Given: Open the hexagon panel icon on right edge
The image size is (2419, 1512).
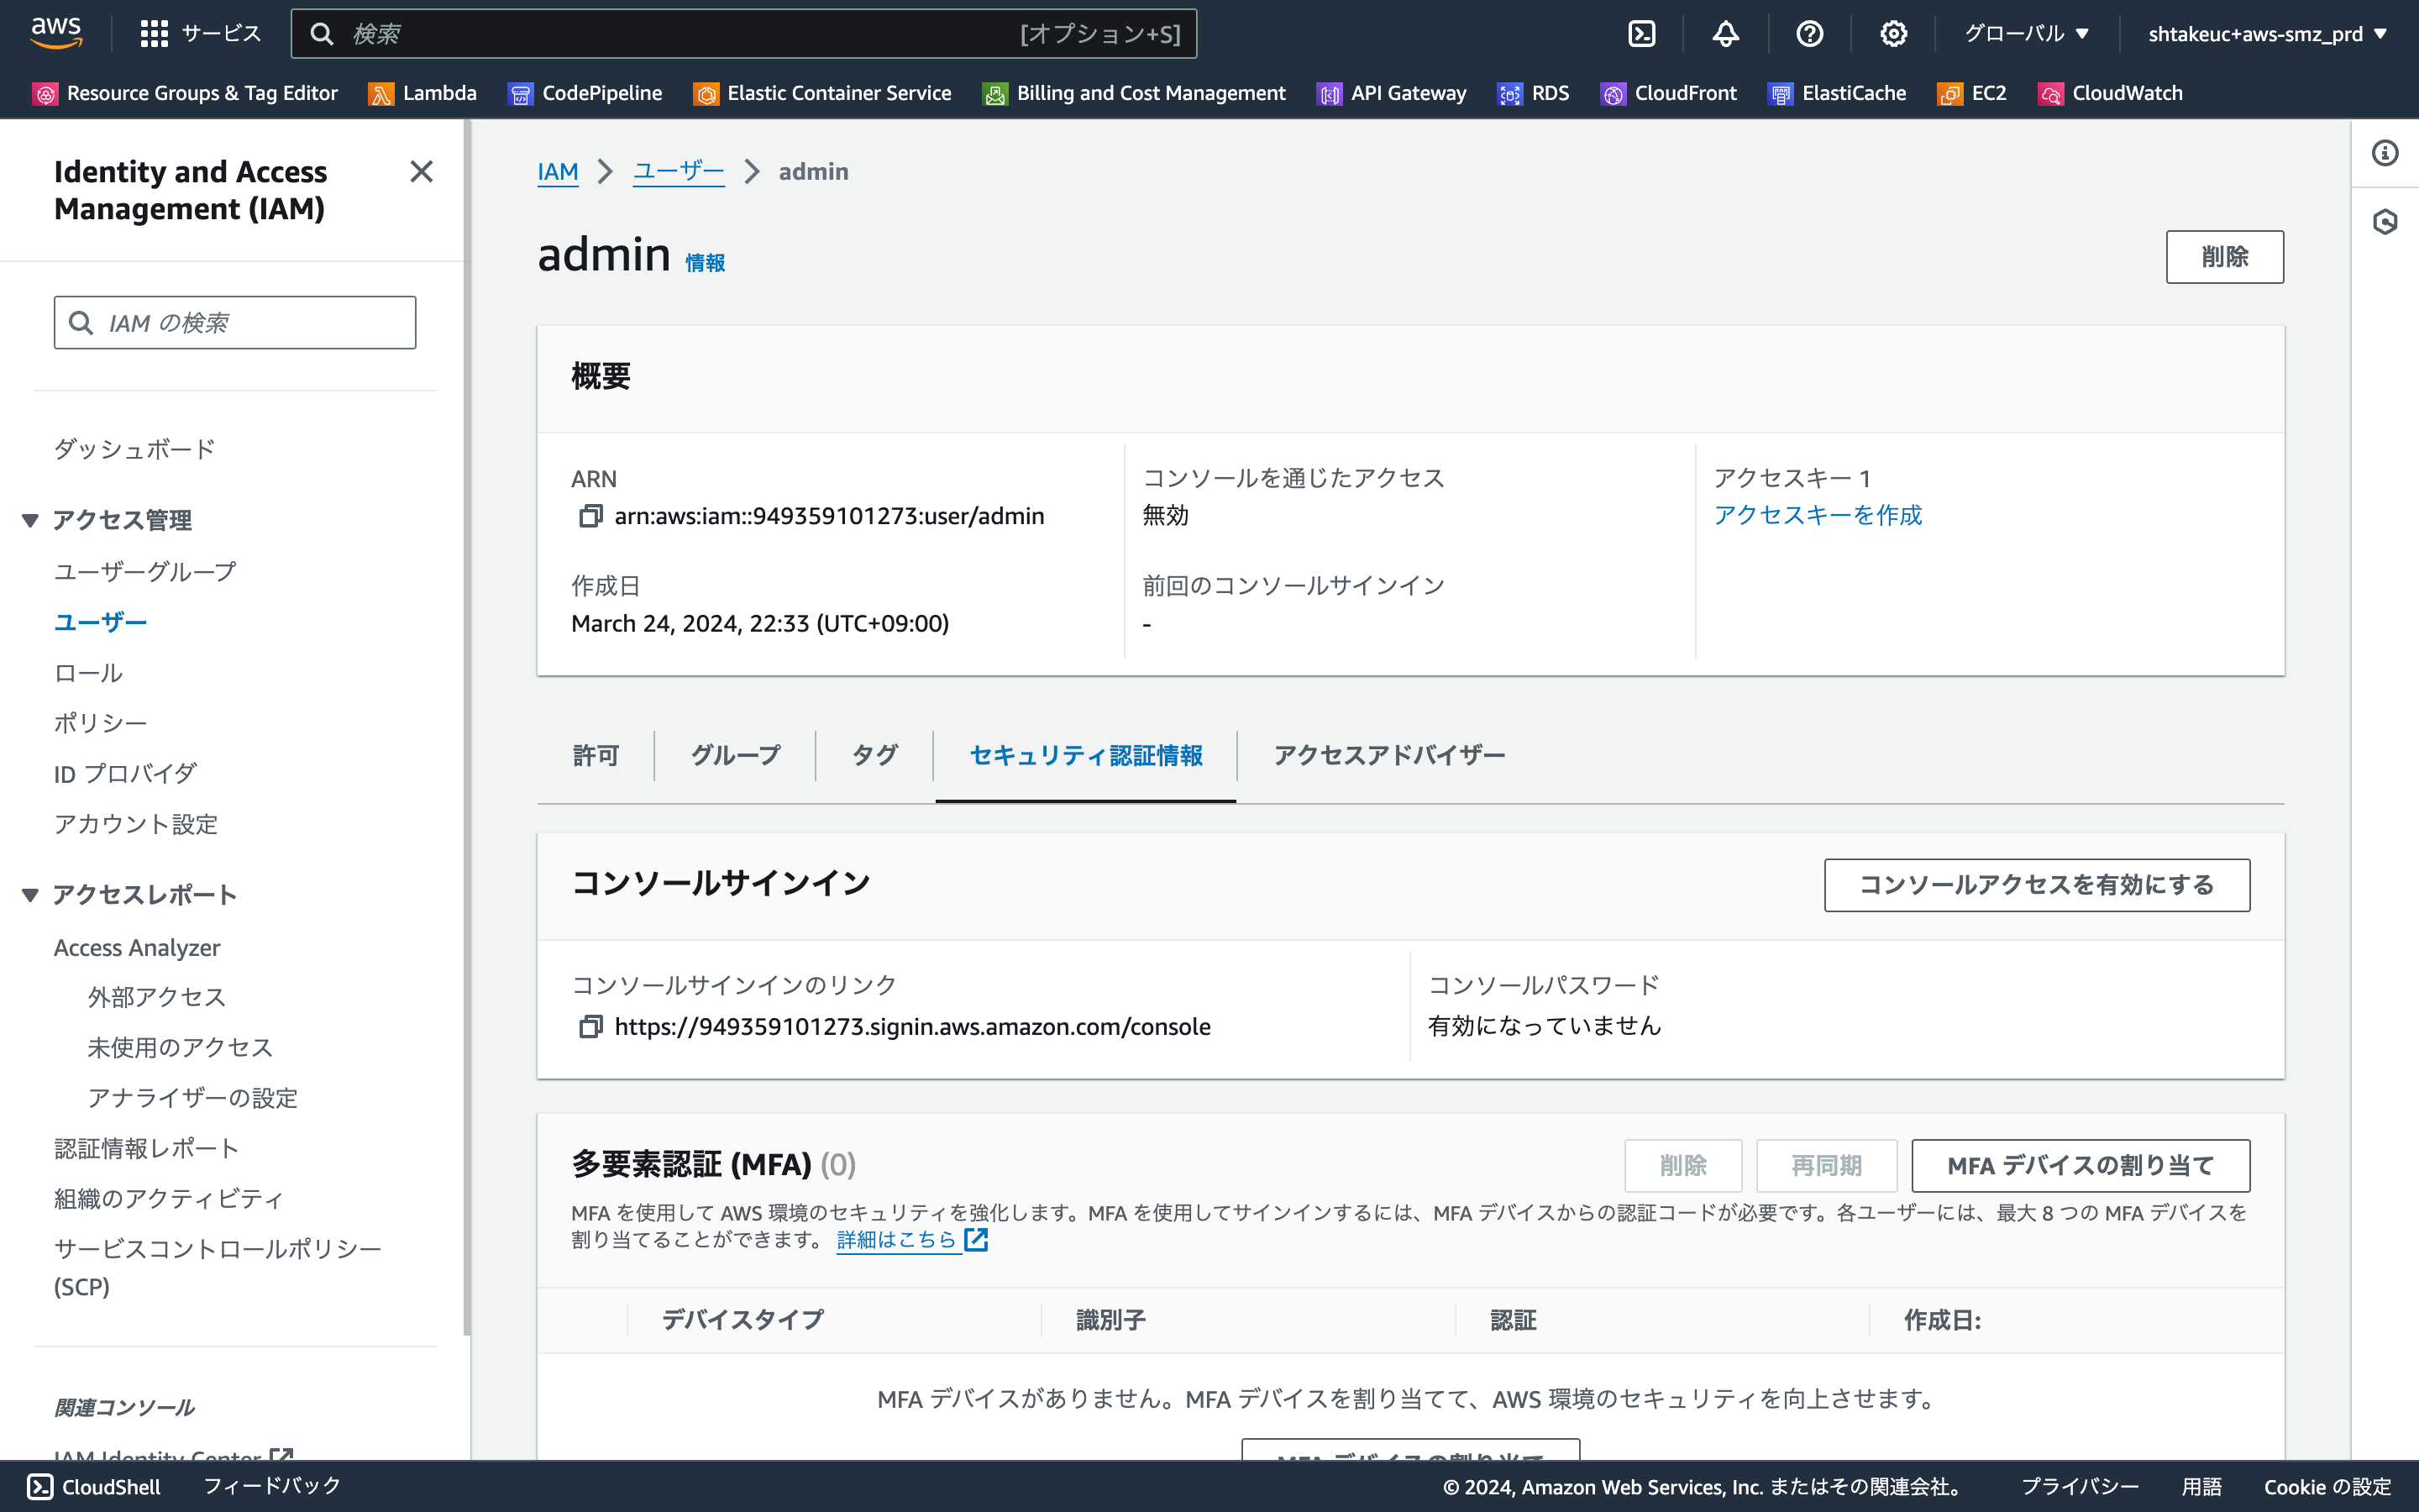Looking at the screenshot, I should 2385,221.
